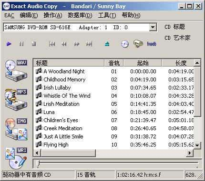205x181 pixels.
Task: Write CD using the WRI button
Action: click(x=16, y=158)
